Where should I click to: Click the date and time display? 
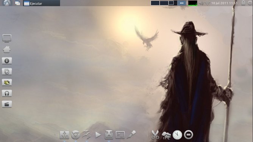click(x=224, y=3)
